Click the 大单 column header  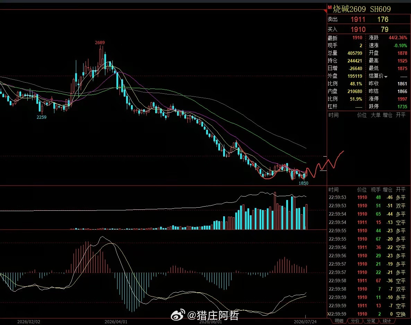[x=376, y=115]
